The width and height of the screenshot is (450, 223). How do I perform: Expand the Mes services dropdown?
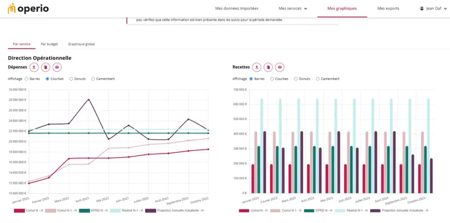(293, 9)
